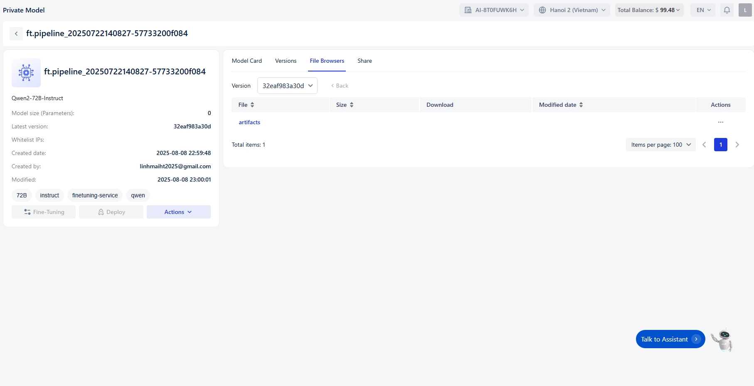
Task: Click the back arrow beside pipeline title
Action: click(16, 34)
